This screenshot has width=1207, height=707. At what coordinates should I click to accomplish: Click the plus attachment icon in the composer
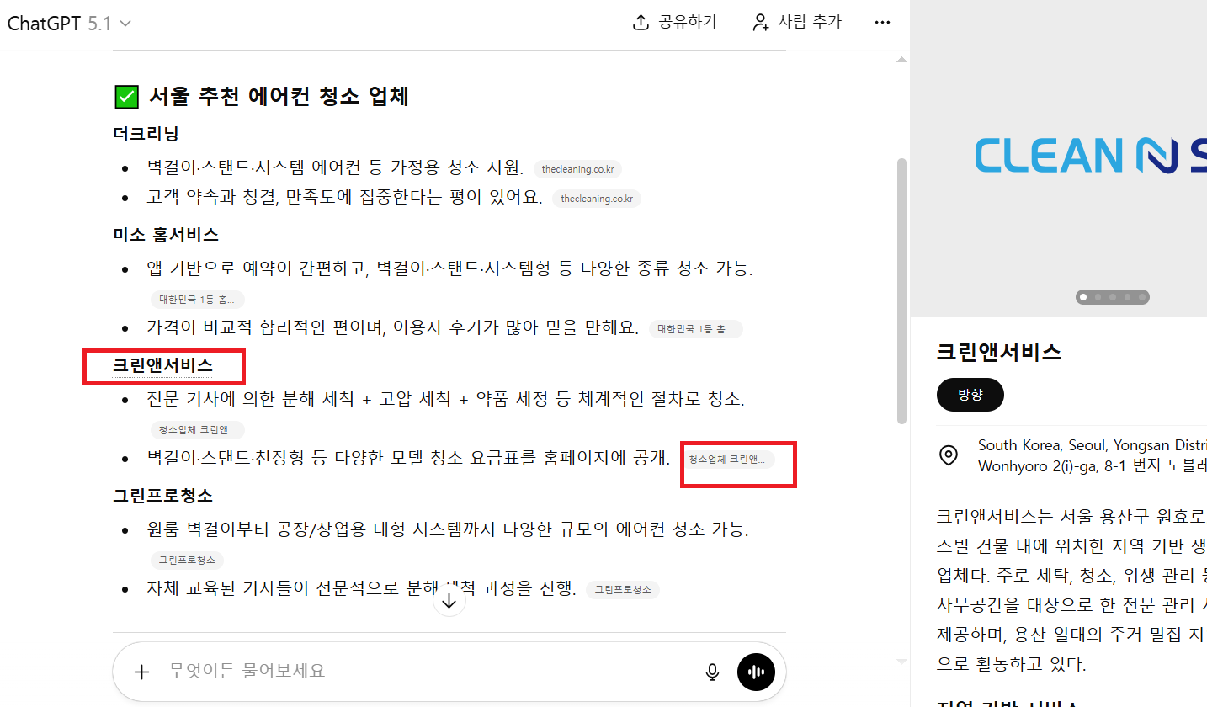(141, 672)
